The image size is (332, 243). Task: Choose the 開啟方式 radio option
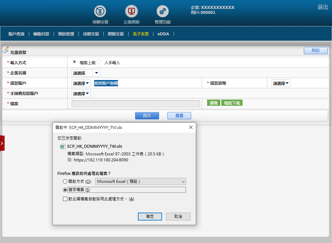[65, 182]
